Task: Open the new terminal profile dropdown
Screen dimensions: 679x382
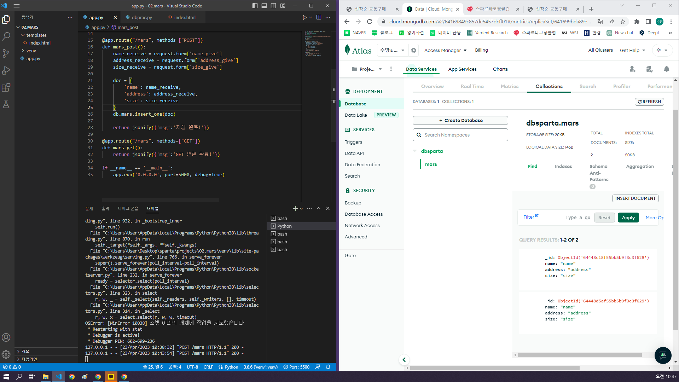Action: (x=301, y=209)
